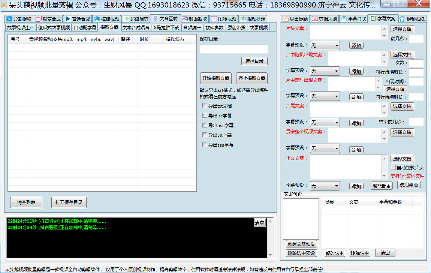The width and height of the screenshot is (431, 273).
Task: Click log console scrollbar down arrow
Action: [270, 255]
